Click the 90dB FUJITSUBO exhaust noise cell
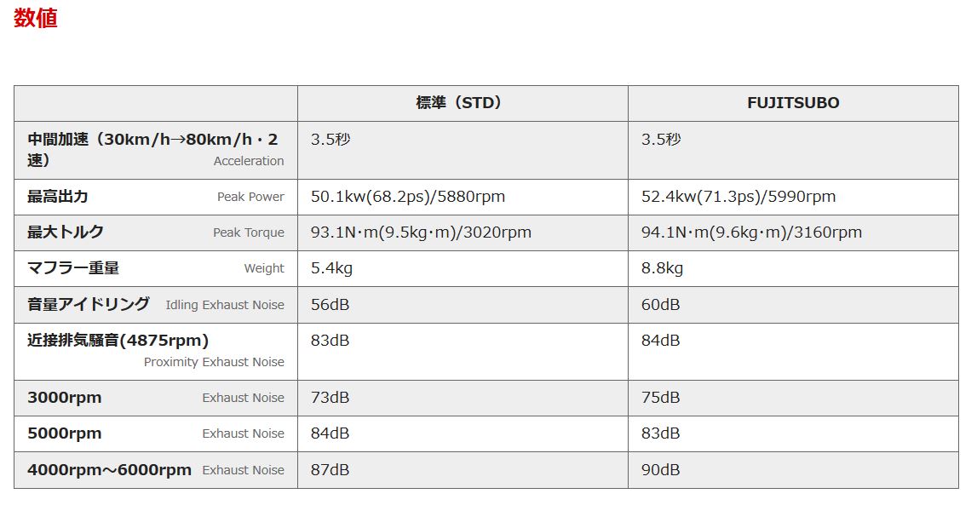The height and width of the screenshot is (528, 977). pos(793,470)
